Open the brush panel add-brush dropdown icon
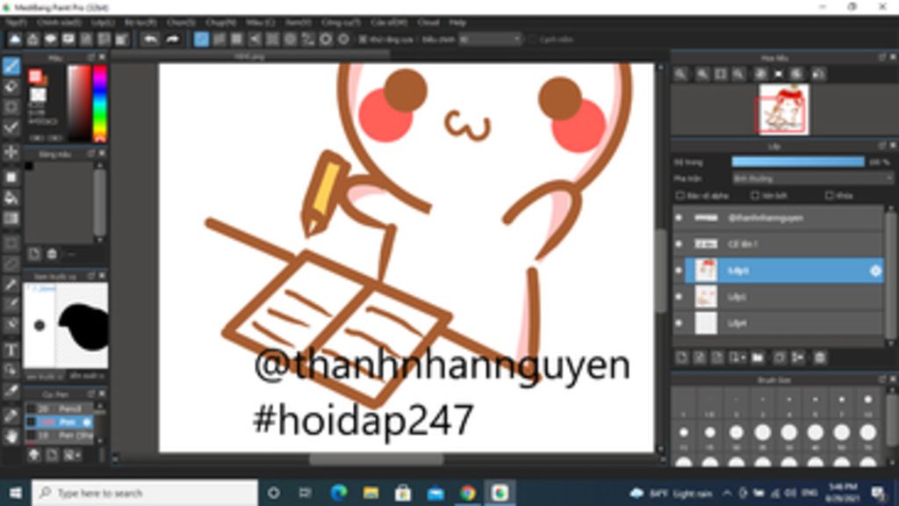This screenshot has height=506, width=899. tap(72, 455)
